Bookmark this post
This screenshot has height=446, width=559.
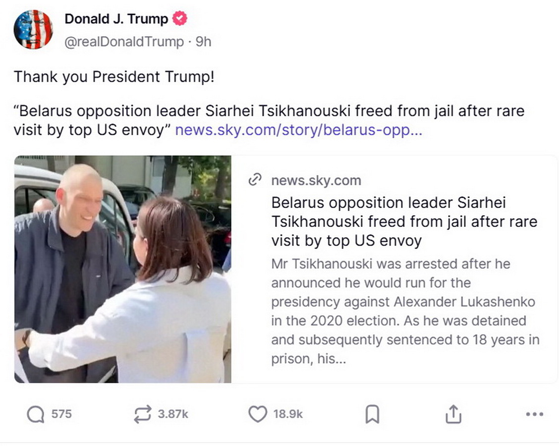click(x=372, y=414)
